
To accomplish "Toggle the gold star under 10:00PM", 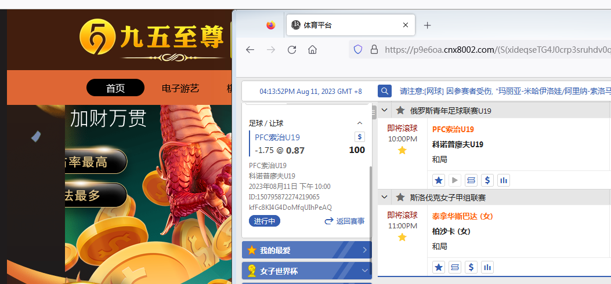I will tap(402, 151).
